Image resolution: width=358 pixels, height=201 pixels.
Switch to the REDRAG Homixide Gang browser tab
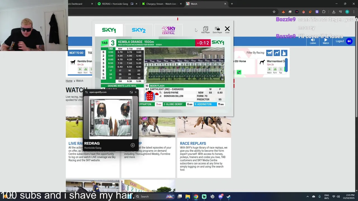(x=115, y=4)
